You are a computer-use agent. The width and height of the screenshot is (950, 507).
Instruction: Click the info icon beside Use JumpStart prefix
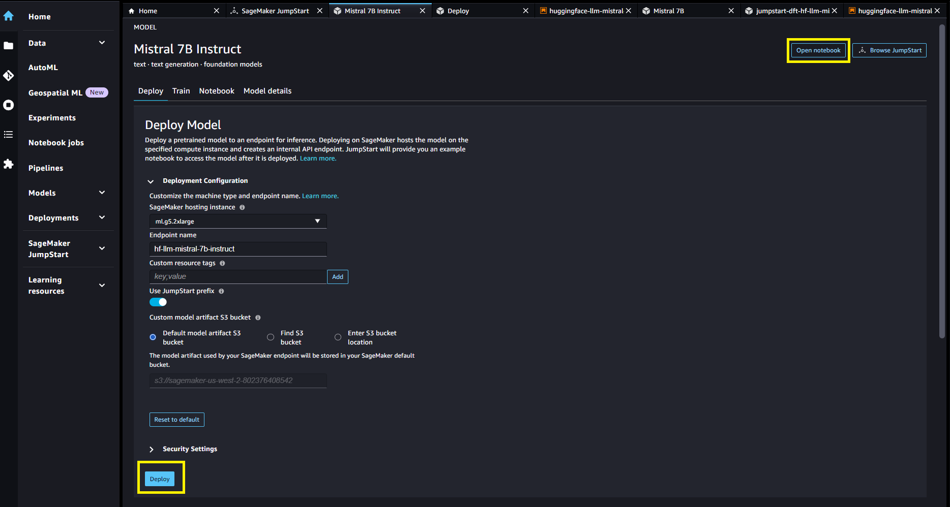(x=221, y=291)
